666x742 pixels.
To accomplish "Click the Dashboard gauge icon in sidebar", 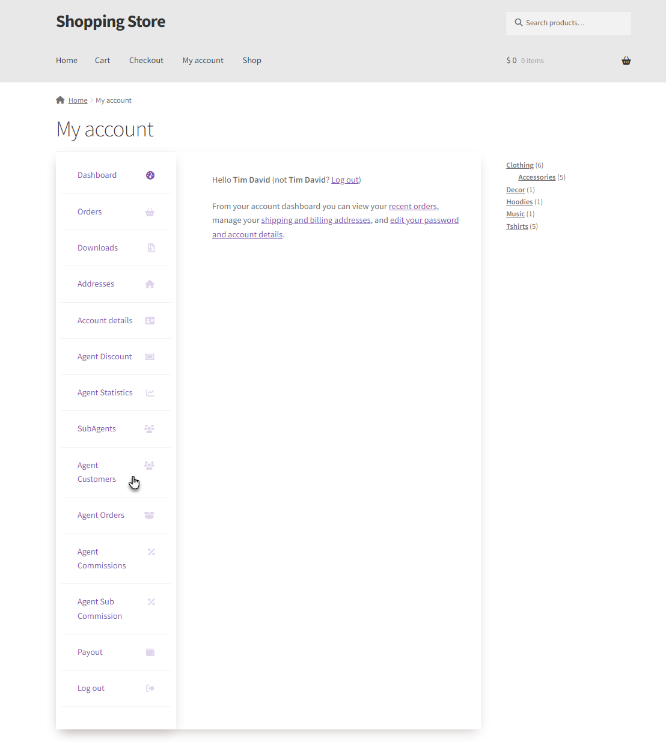I will pyautogui.click(x=150, y=175).
